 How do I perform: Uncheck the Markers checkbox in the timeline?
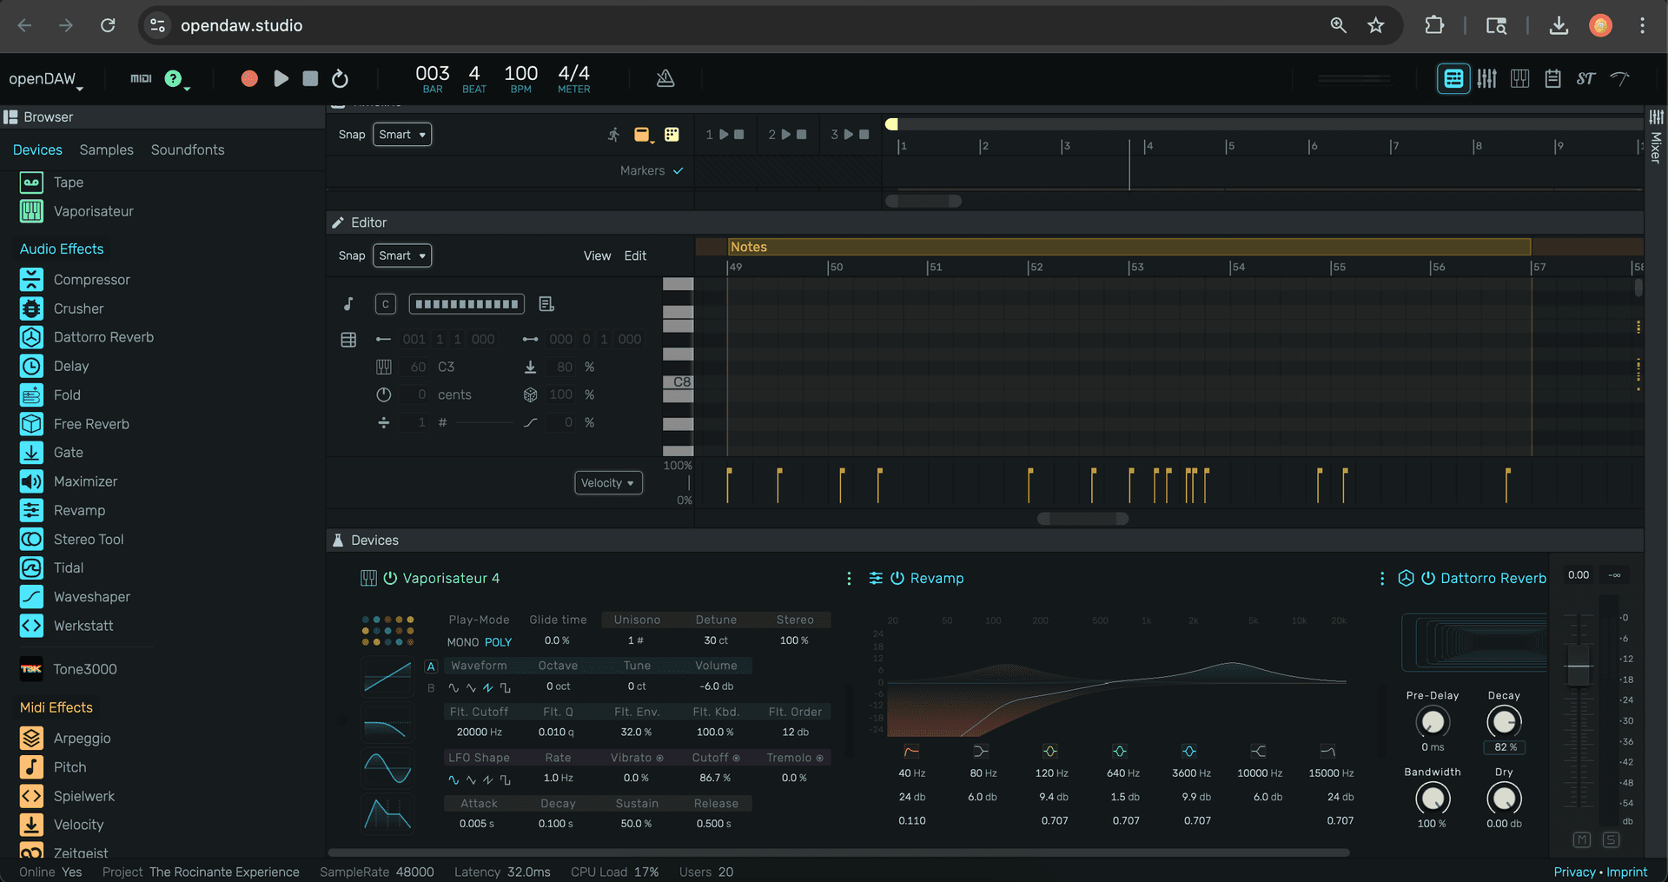(677, 170)
